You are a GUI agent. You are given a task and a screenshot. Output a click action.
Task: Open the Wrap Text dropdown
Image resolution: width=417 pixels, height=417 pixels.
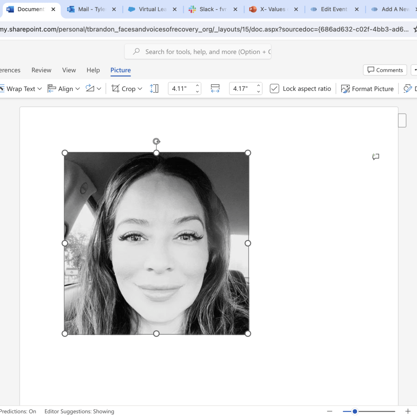click(22, 89)
